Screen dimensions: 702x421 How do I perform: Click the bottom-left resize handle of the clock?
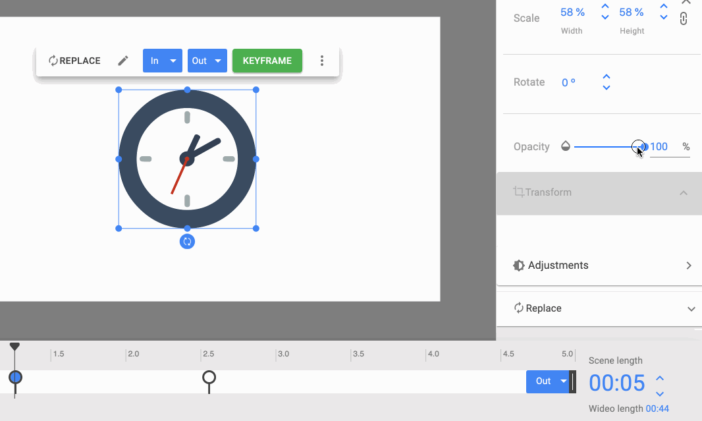tap(119, 229)
